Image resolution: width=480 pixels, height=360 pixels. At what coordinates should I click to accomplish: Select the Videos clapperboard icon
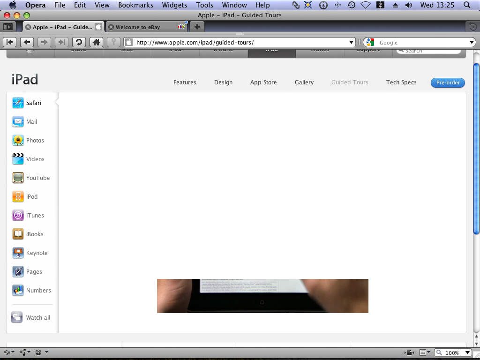click(18, 159)
